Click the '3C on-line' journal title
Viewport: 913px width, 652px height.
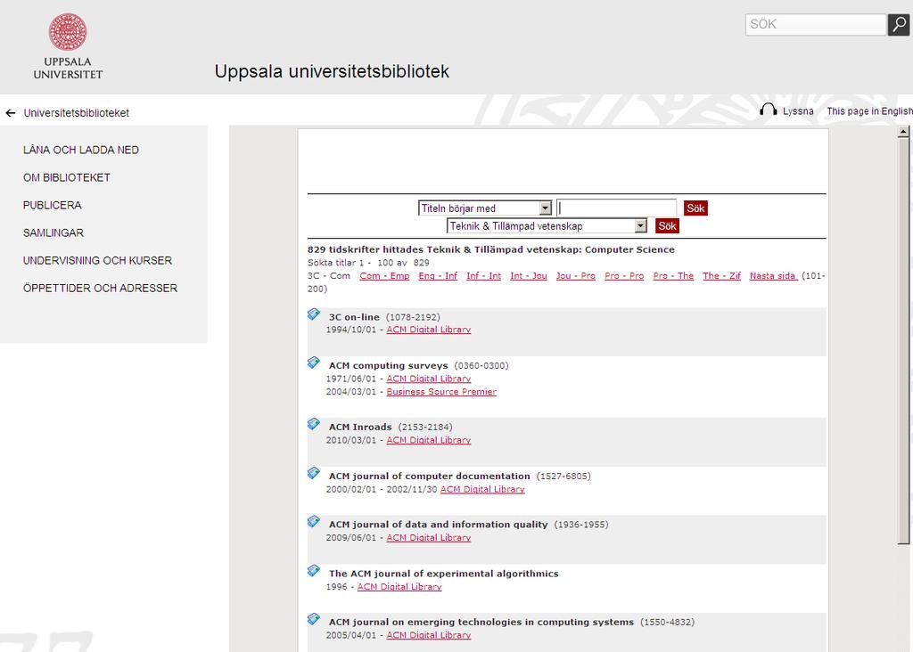click(354, 317)
